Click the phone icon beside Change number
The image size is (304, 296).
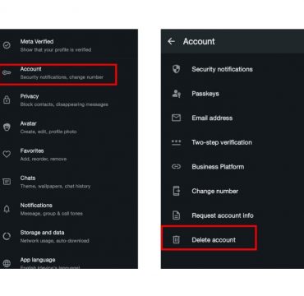click(x=176, y=191)
